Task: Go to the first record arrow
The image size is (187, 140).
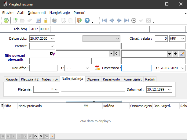Action: pos(104,21)
